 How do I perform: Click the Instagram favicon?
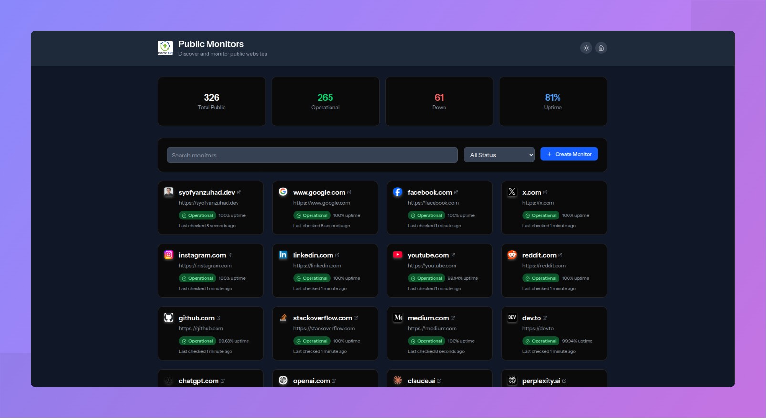pyautogui.click(x=169, y=255)
